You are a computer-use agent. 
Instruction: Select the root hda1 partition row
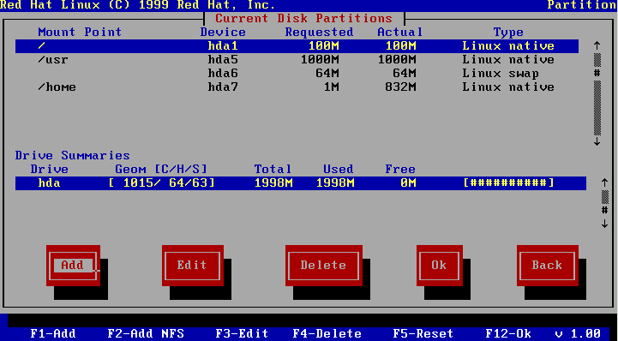click(x=297, y=46)
